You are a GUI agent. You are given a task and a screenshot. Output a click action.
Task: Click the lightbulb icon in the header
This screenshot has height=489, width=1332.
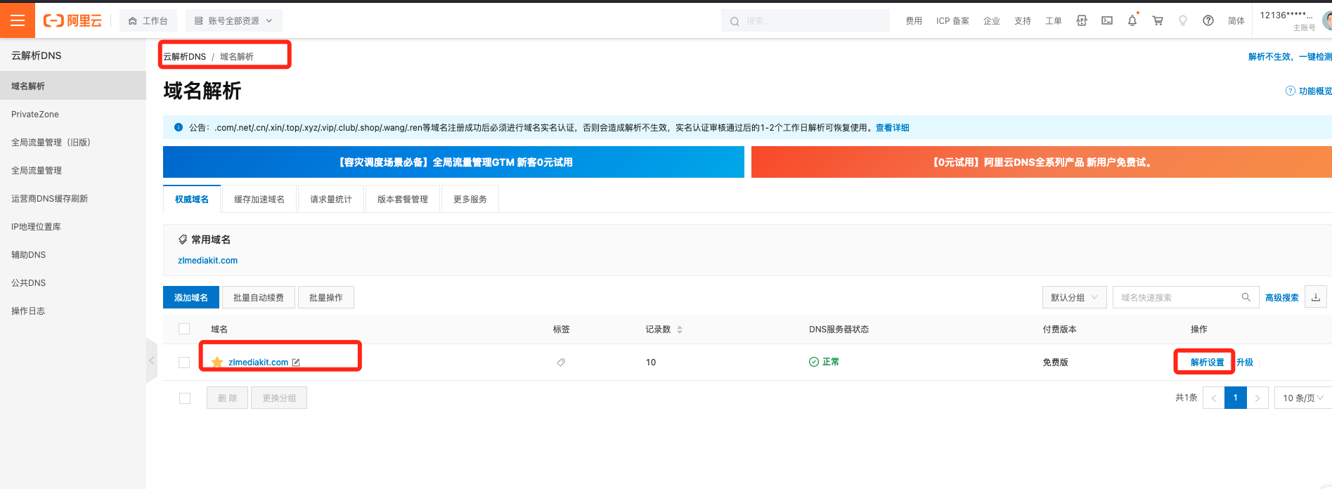pos(1183,21)
